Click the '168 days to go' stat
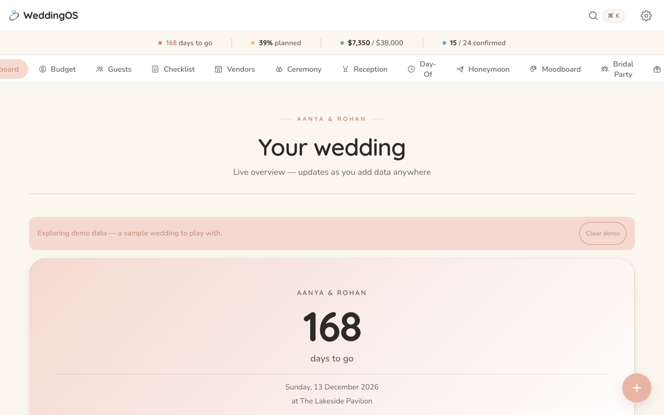The width and height of the screenshot is (664, 415). 185,43
